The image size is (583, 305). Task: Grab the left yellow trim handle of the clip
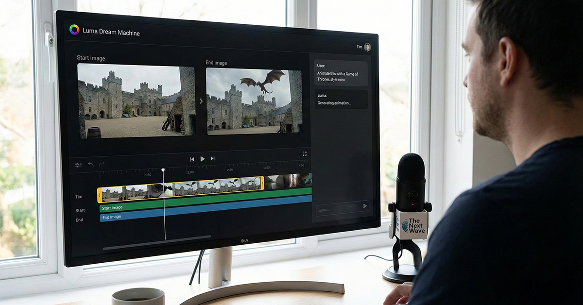click(100, 195)
